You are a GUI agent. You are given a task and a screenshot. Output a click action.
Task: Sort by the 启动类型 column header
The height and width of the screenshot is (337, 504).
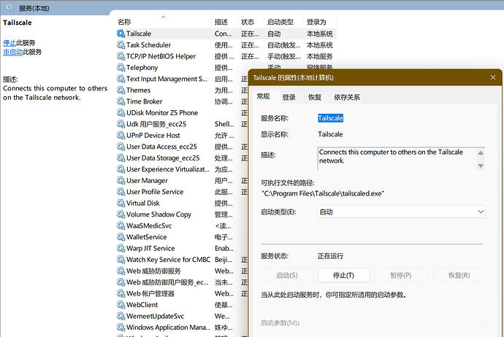click(x=280, y=22)
